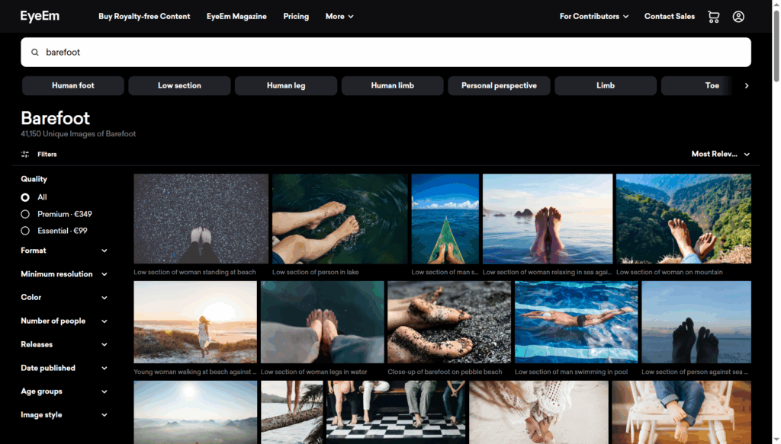Open the user account profile icon
This screenshot has width=781, height=444.
[x=738, y=16]
